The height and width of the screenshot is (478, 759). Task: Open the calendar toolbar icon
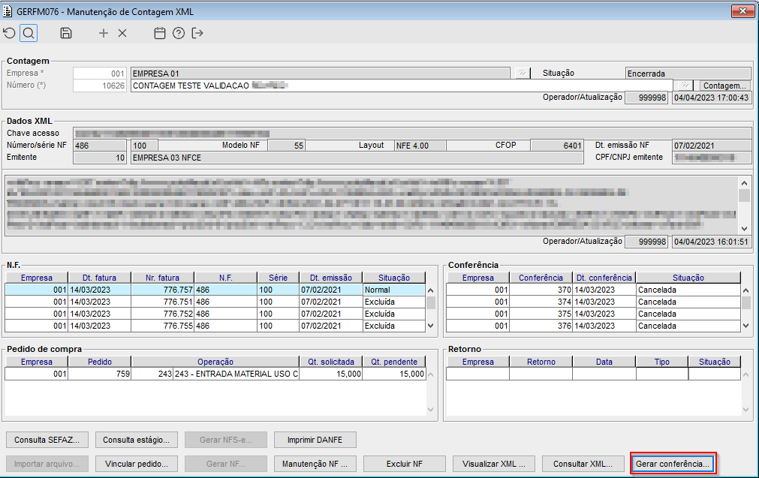(160, 33)
